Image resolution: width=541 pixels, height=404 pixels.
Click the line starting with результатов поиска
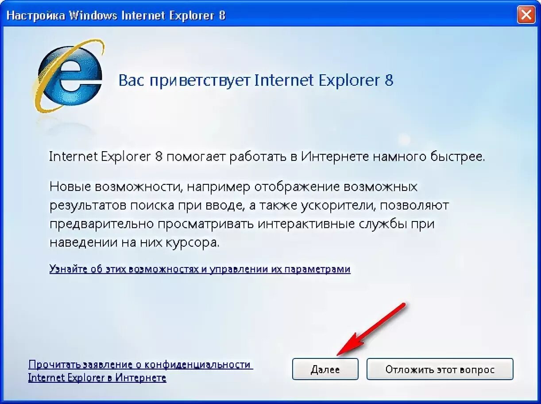(249, 206)
